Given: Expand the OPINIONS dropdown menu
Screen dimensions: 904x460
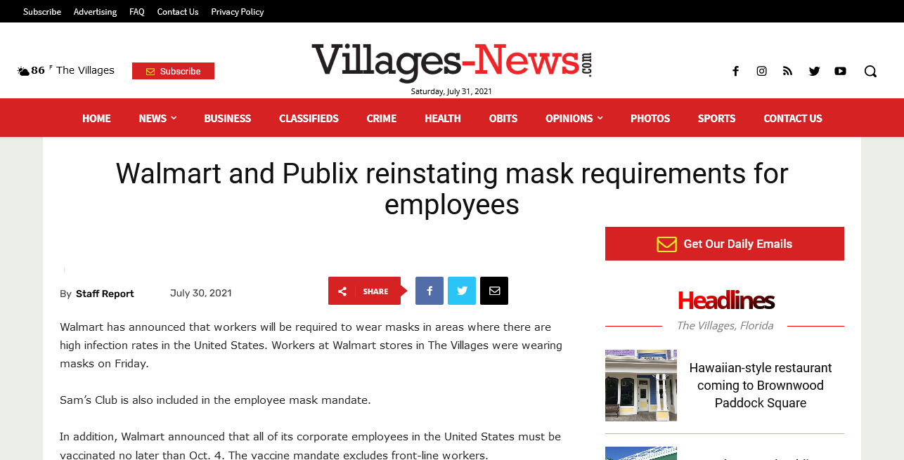Looking at the screenshot, I should pos(574,118).
